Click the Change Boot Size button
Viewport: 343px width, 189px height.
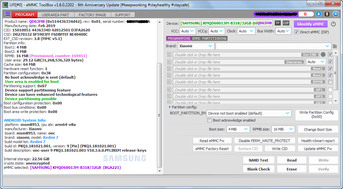(x=318, y=130)
